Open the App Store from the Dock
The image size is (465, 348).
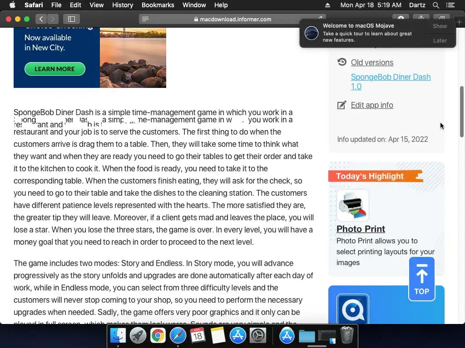238,336
